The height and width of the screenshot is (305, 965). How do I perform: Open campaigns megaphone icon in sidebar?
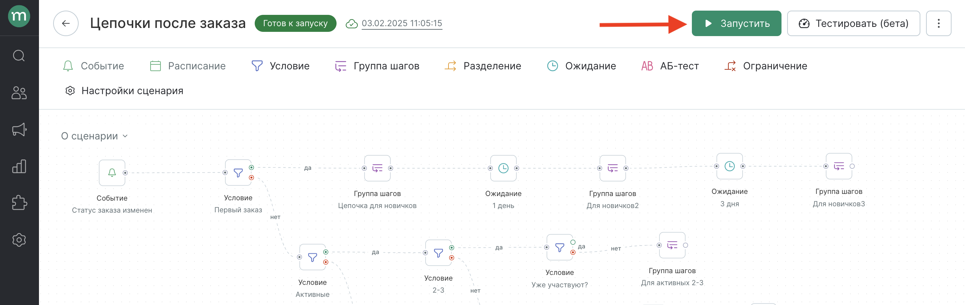[19, 130]
